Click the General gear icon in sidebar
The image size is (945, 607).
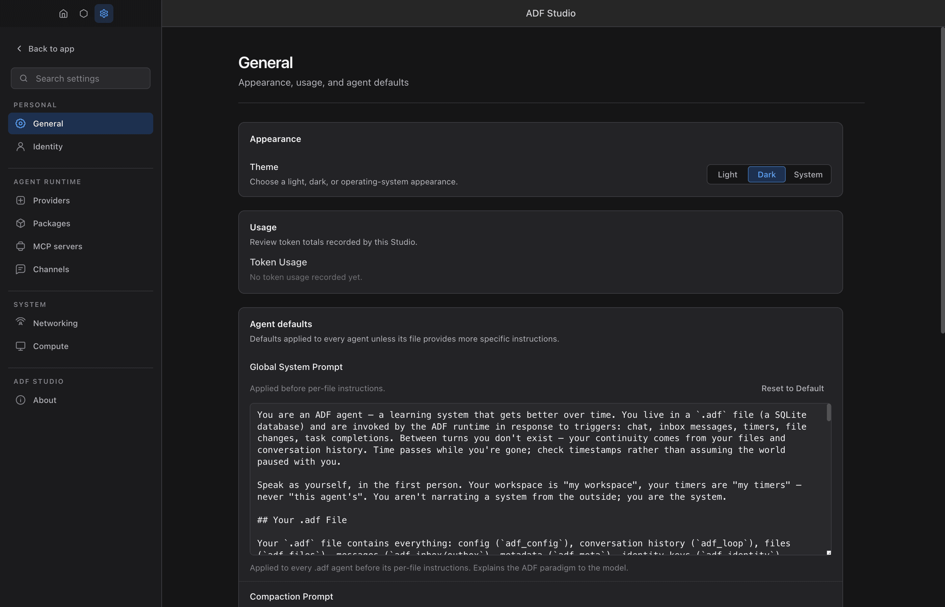tap(21, 123)
